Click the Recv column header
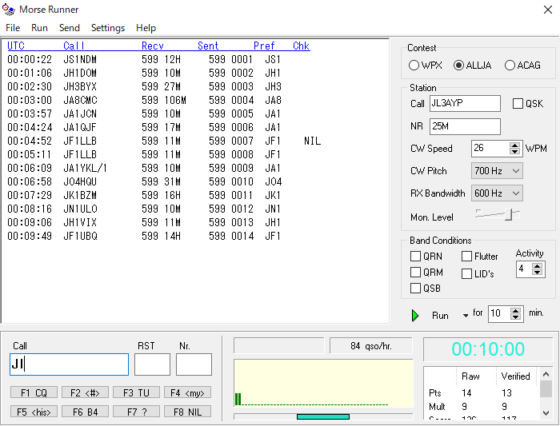Viewport: 560px width, 426px height. [153, 46]
